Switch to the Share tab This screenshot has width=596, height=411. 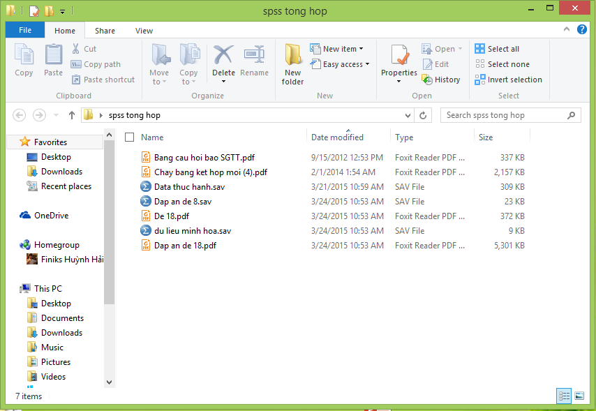coord(105,31)
